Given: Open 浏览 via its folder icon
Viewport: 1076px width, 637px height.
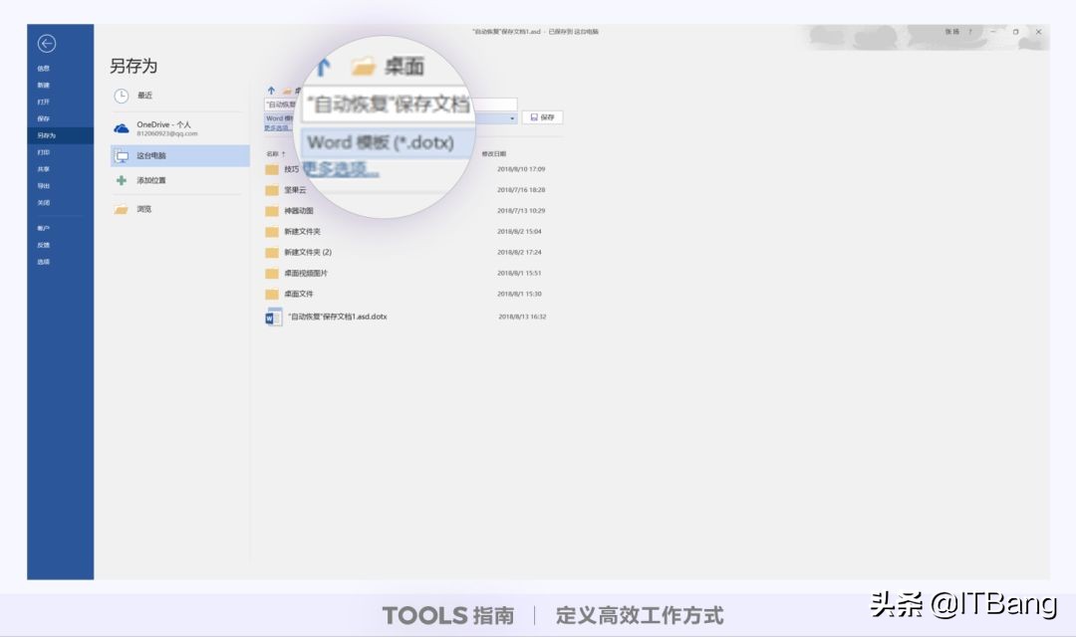Looking at the screenshot, I should [119, 210].
